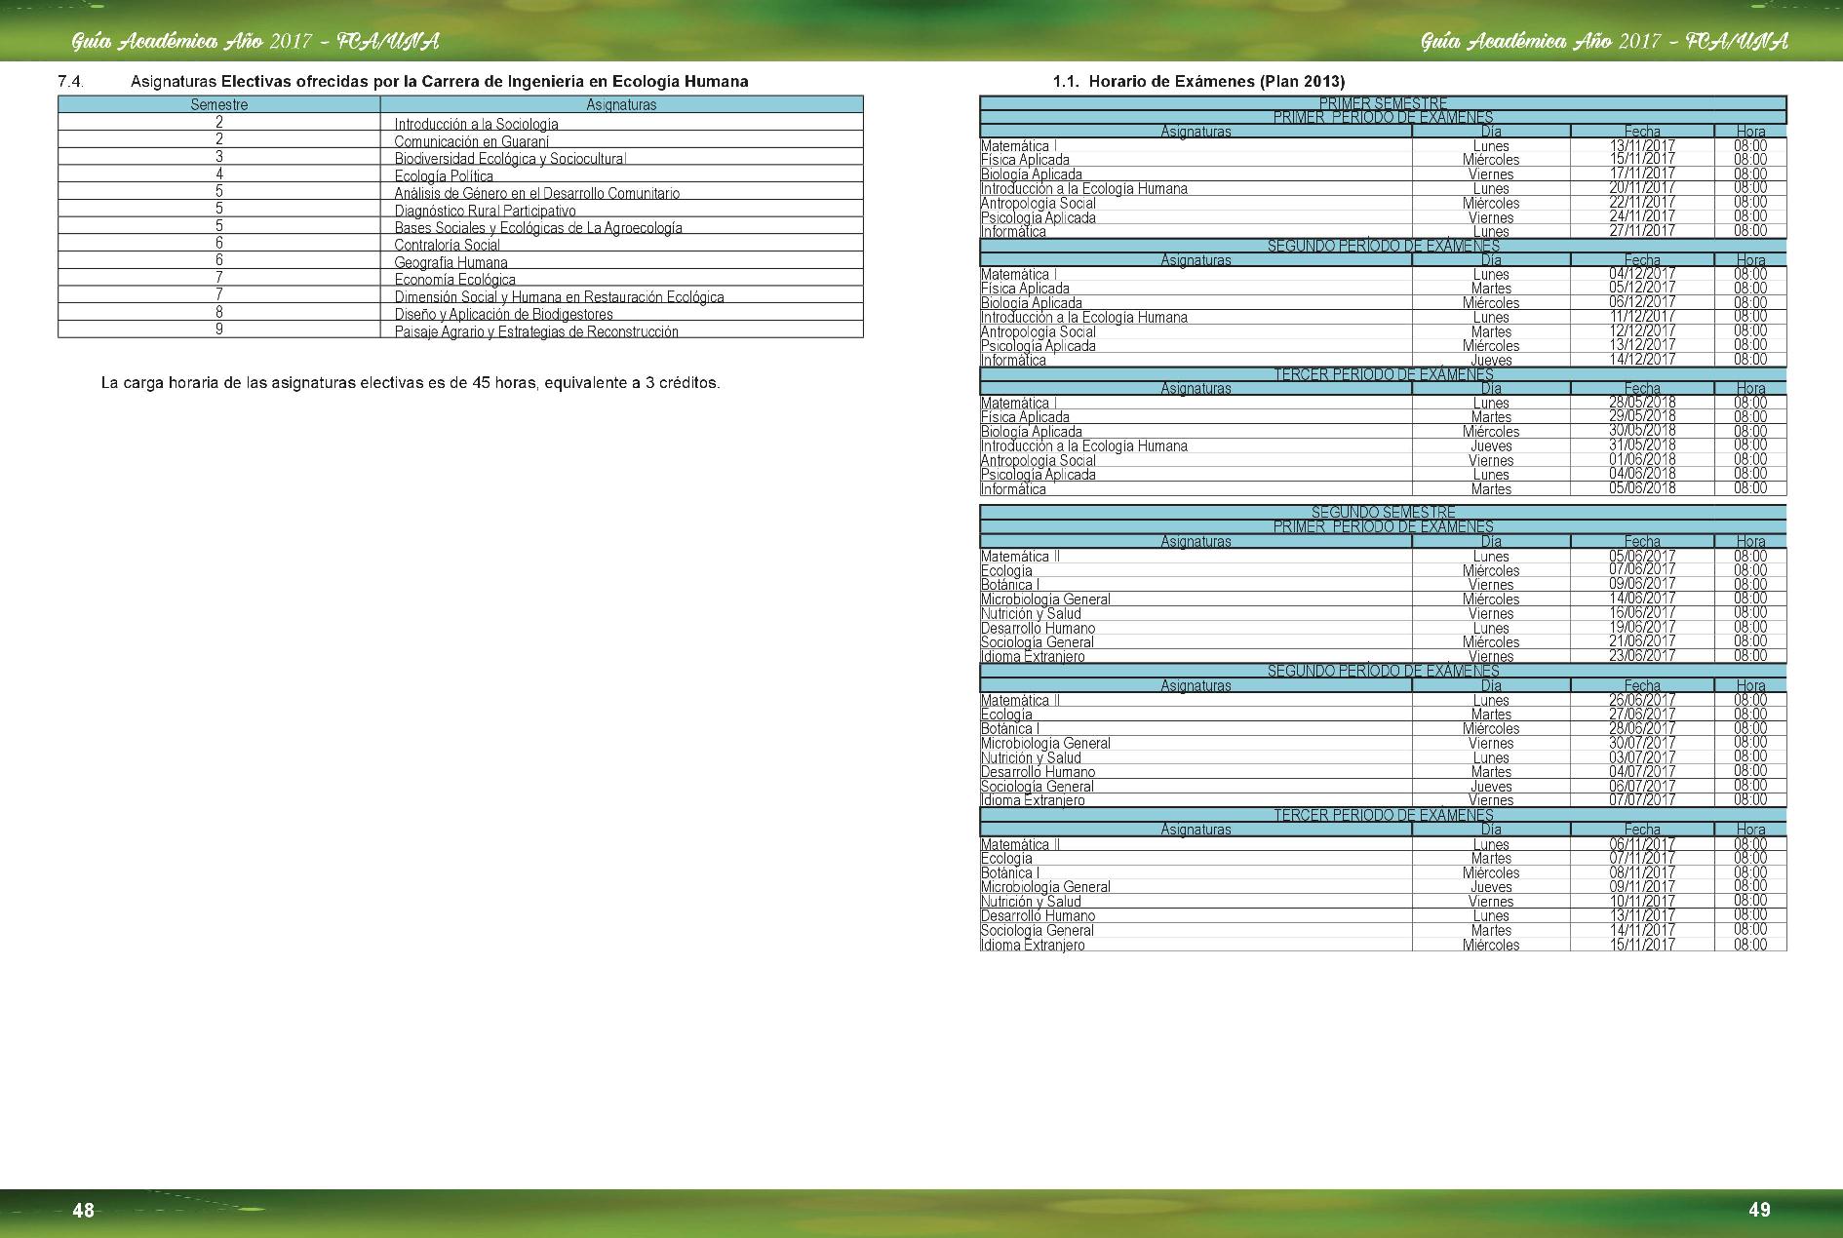Click exam date 23/06/2017 for Idioma Extranjero
Screen dimensions: 1843x1238
click(1642, 655)
